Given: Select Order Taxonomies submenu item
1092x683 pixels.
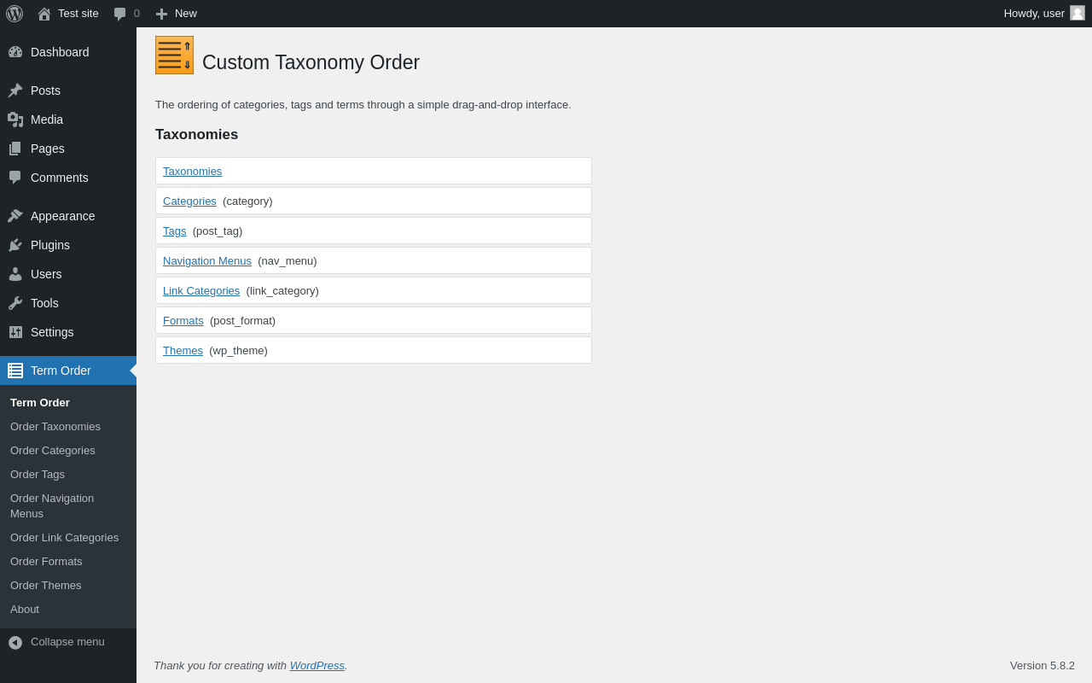Looking at the screenshot, I should tap(55, 427).
